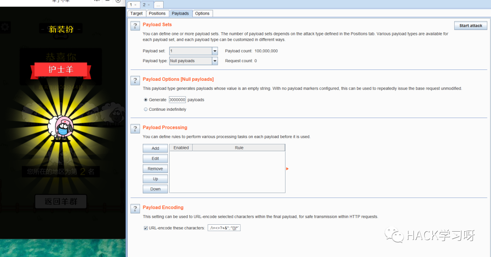
Task: Toggle URL-encode these characters checkbox
Action: (145, 228)
